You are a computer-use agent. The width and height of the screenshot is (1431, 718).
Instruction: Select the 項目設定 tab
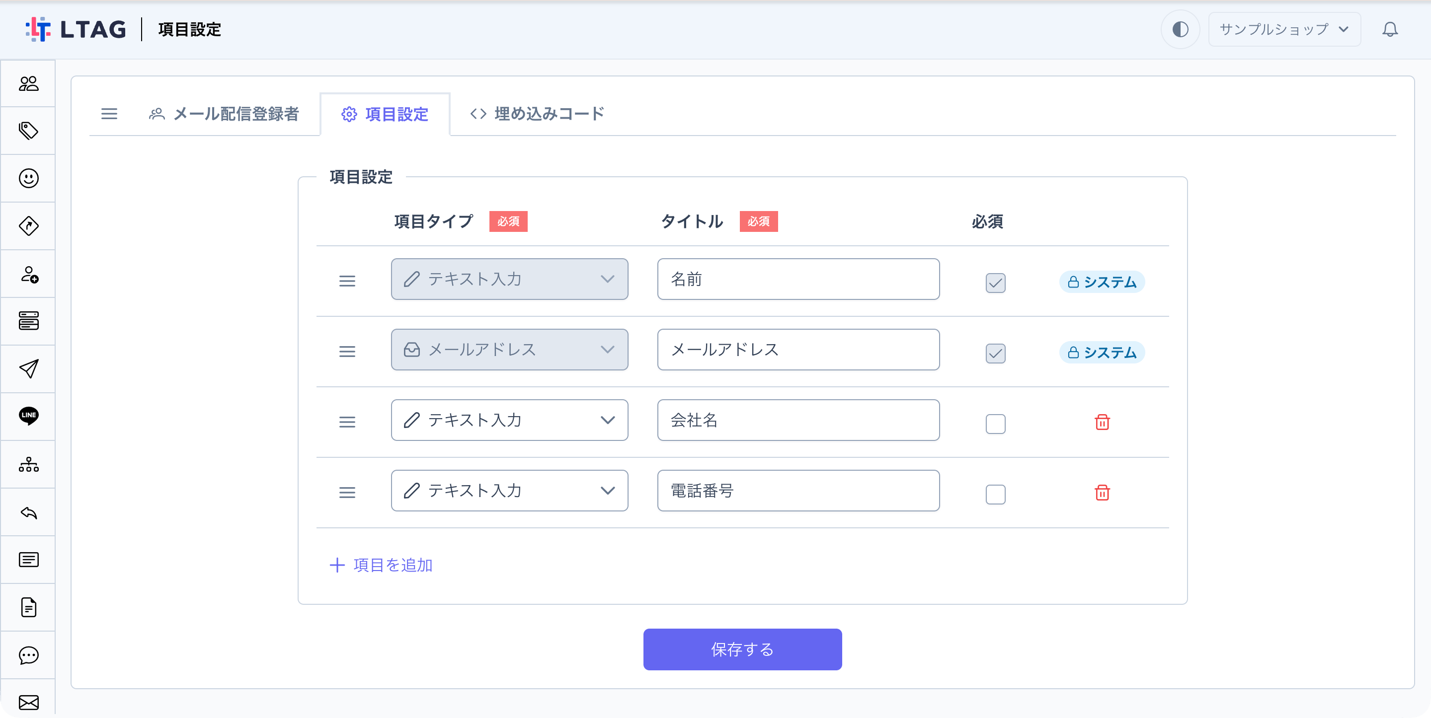point(385,114)
